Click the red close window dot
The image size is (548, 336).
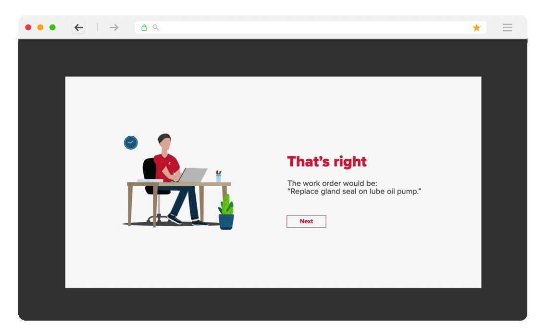tap(28, 27)
